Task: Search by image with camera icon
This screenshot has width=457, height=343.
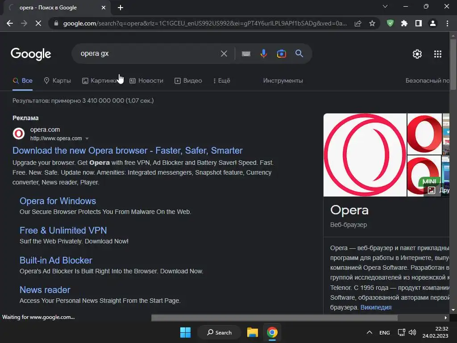Action: click(x=281, y=54)
